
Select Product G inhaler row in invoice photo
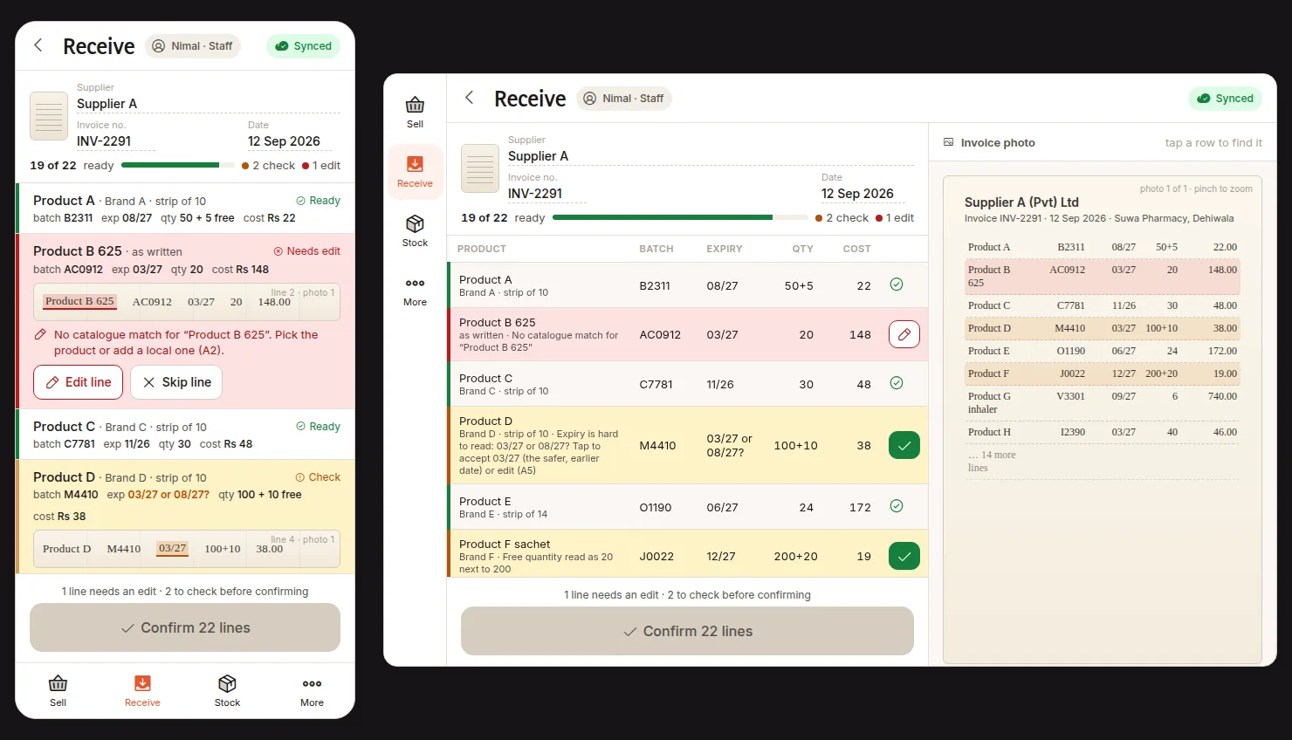click(1102, 402)
